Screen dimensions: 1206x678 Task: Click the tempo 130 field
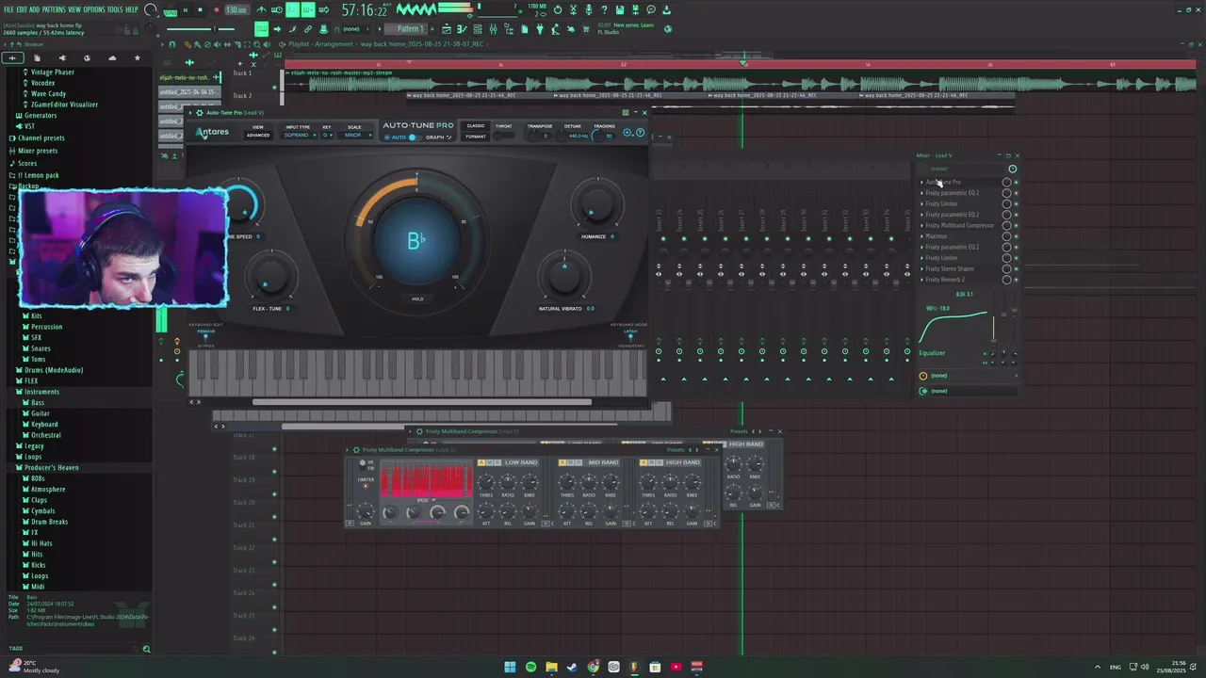coord(236,10)
